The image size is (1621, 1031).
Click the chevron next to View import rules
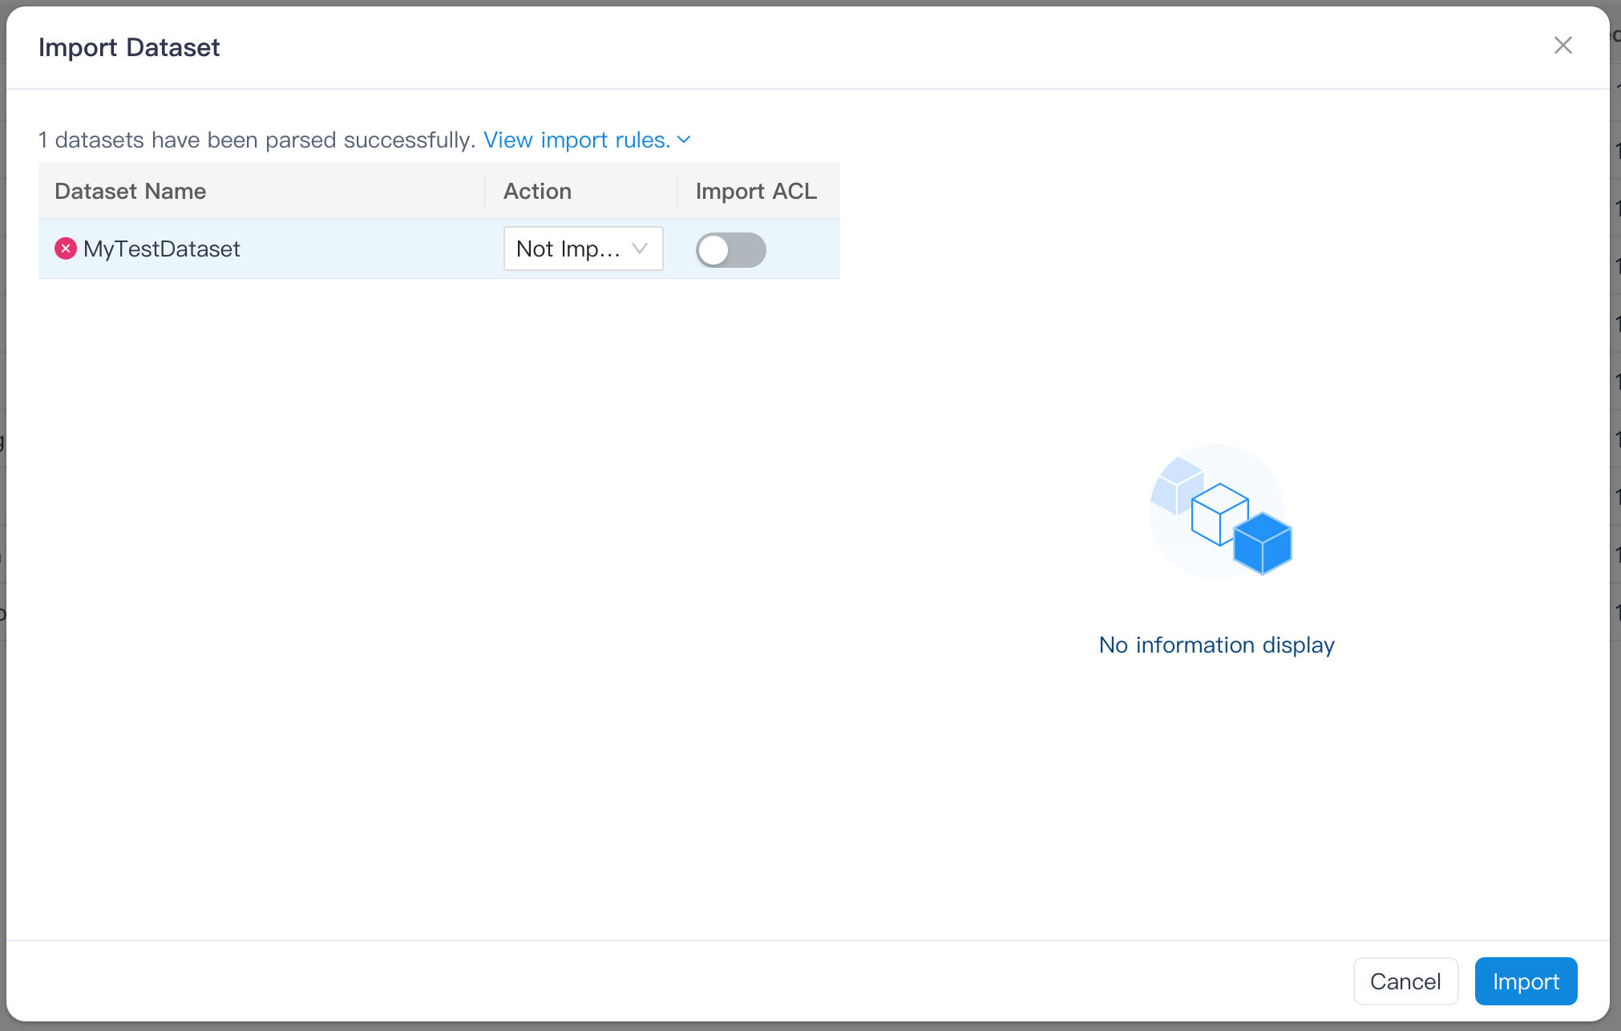coord(684,139)
